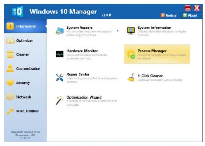This screenshot has width=205, height=146.
Task: Click the About icon in header
Action: [185, 15]
